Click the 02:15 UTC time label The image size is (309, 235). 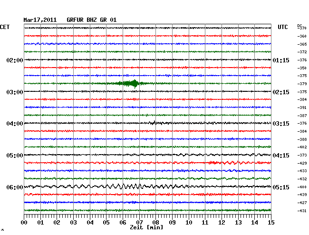[x=281, y=92]
